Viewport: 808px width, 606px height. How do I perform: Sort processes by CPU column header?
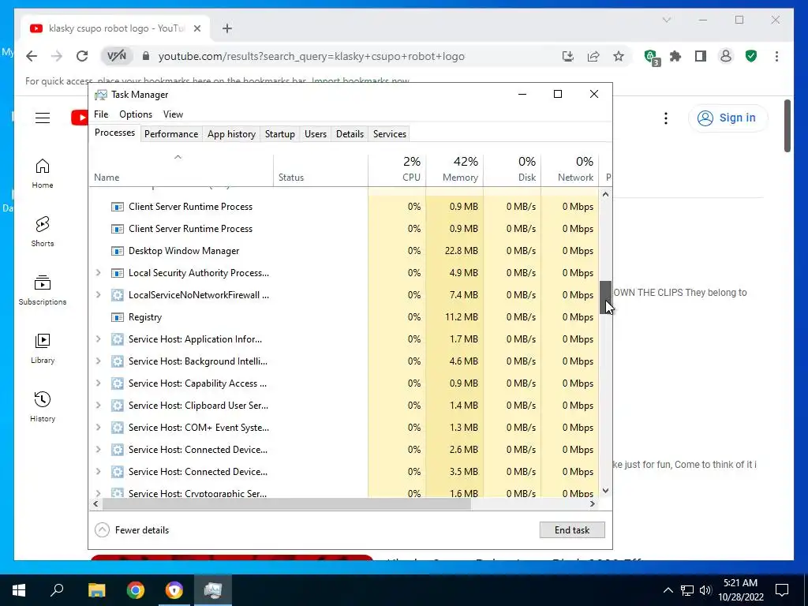[398, 170]
